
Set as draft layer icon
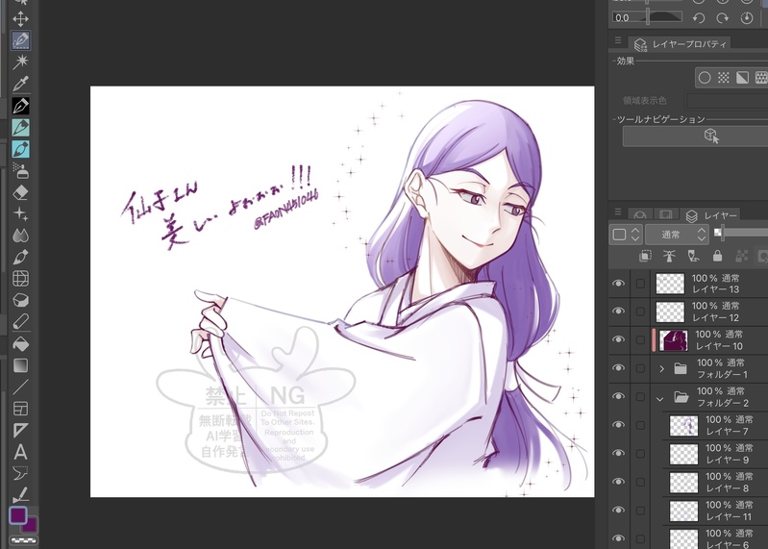coord(693,256)
